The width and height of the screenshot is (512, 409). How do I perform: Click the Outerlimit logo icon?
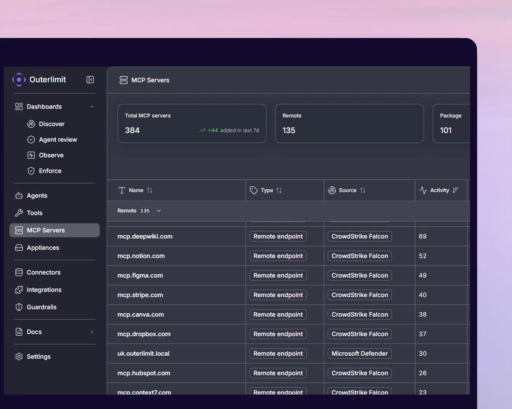(x=19, y=80)
